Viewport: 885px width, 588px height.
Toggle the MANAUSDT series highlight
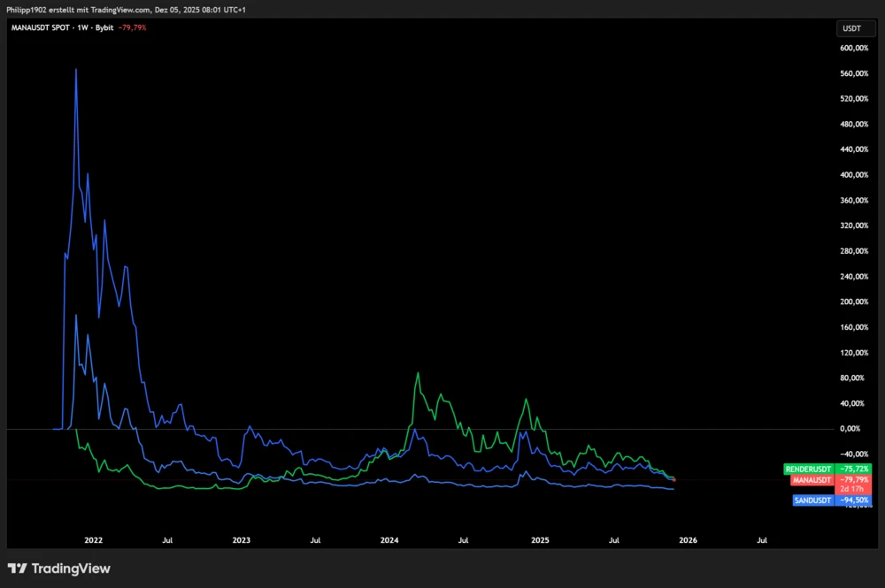point(811,479)
